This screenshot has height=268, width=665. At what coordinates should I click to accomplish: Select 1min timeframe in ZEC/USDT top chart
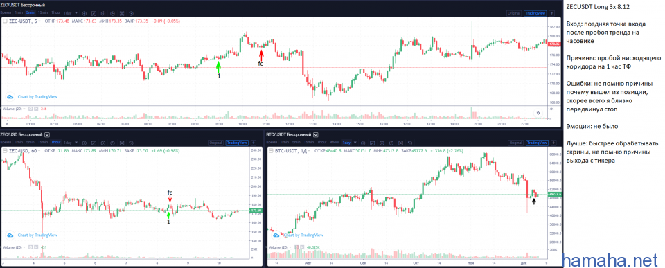point(19,12)
